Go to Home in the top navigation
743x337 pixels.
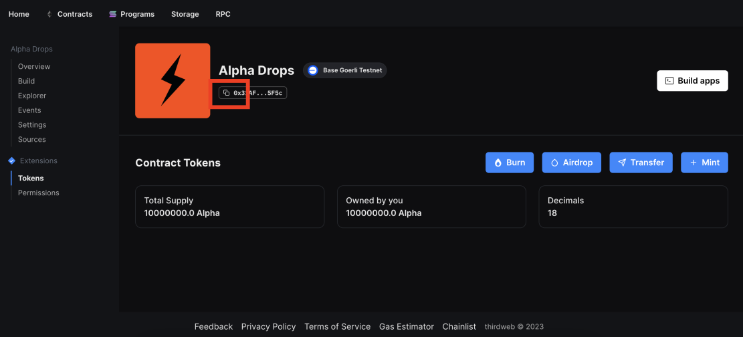[x=19, y=14]
